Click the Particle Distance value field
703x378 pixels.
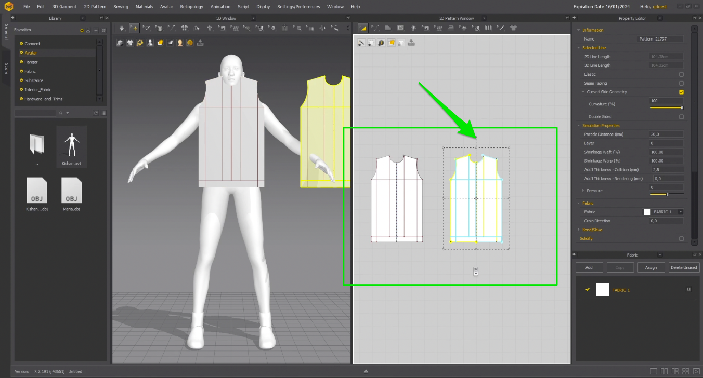point(667,134)
